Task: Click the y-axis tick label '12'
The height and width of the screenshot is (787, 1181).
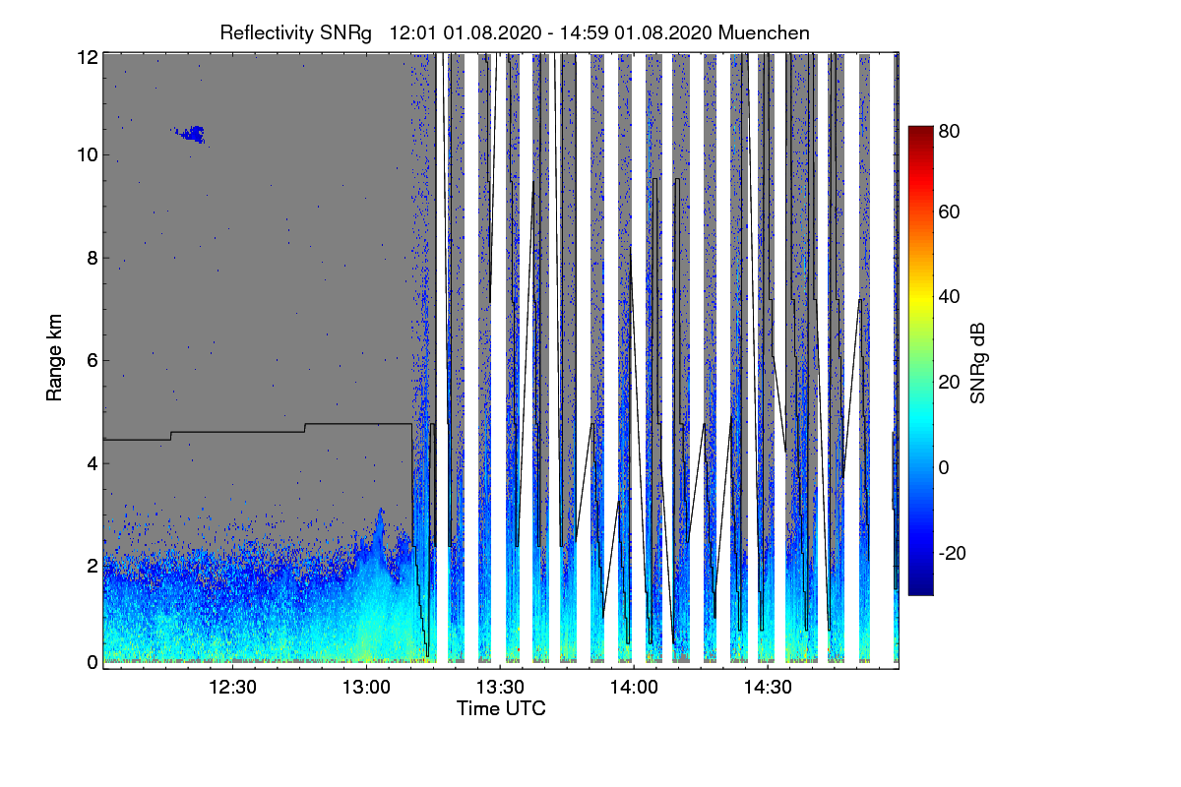Action: click(87, 57)
